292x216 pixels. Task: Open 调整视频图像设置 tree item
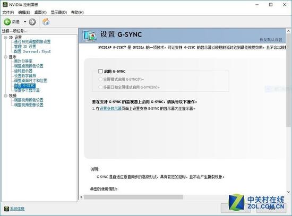29,105
